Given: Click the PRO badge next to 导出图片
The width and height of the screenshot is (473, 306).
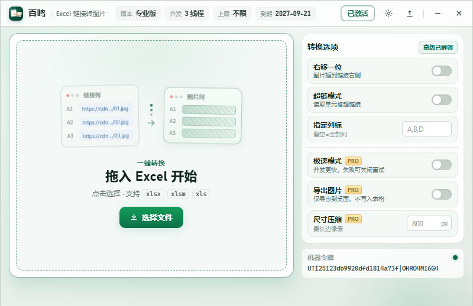Looking at the screenshot, I should point(353,190).
